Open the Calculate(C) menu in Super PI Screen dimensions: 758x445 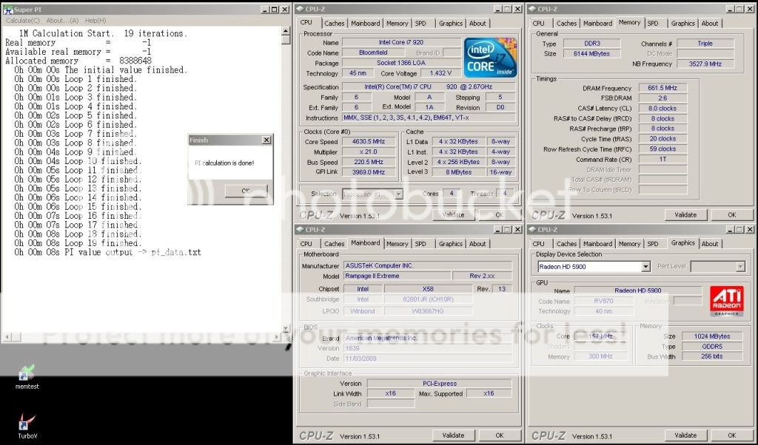click(x=22, y=20)
